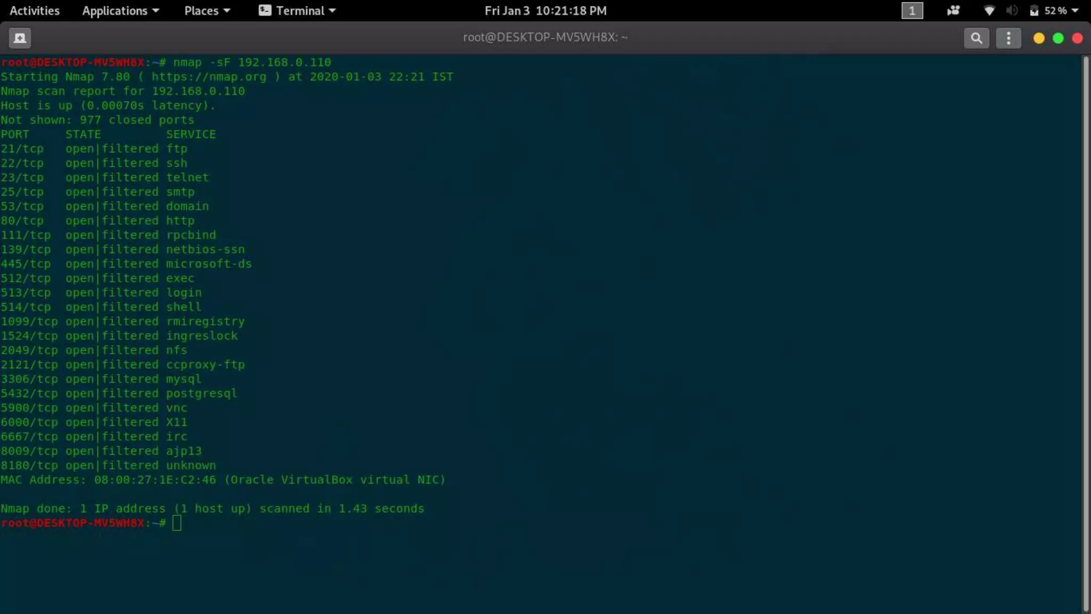Viewport: 1091px width, 614px height.
Task: Click the Activities overview button
Action: (35, 11)
